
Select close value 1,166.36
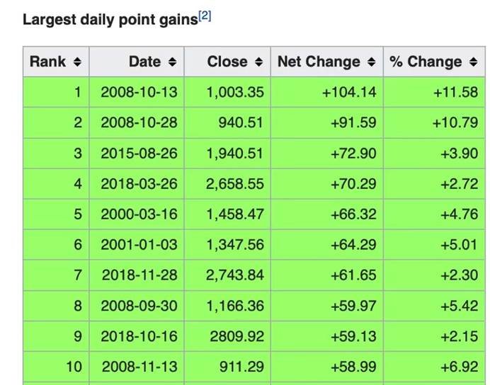234,306
